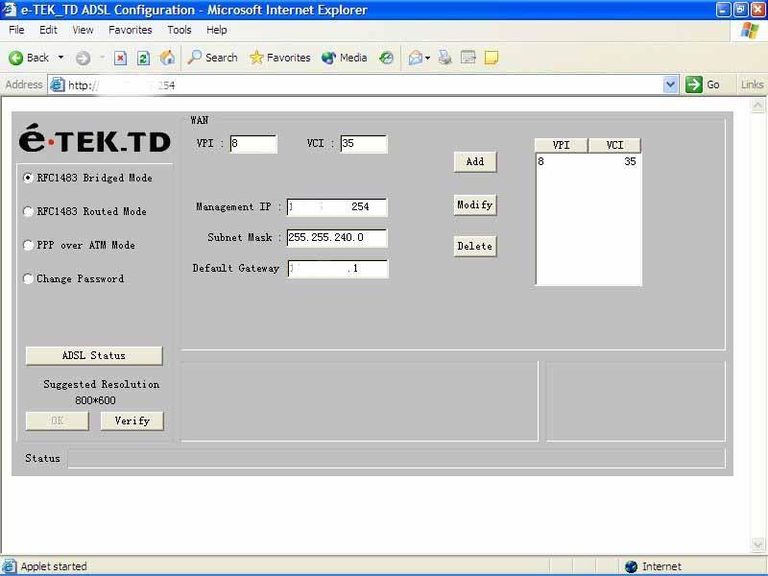768x576 pixels.
Task: Open the View menu
Action: click(83, 30)
